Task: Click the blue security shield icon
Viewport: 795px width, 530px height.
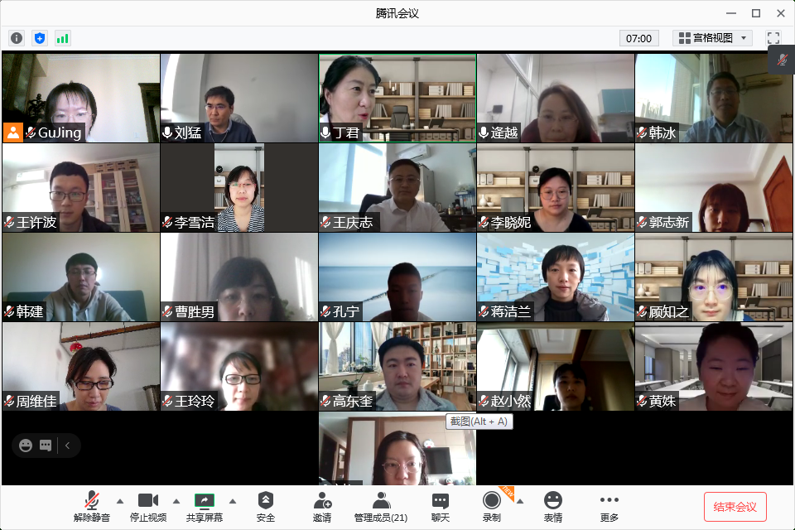Action: coord(40,38)
